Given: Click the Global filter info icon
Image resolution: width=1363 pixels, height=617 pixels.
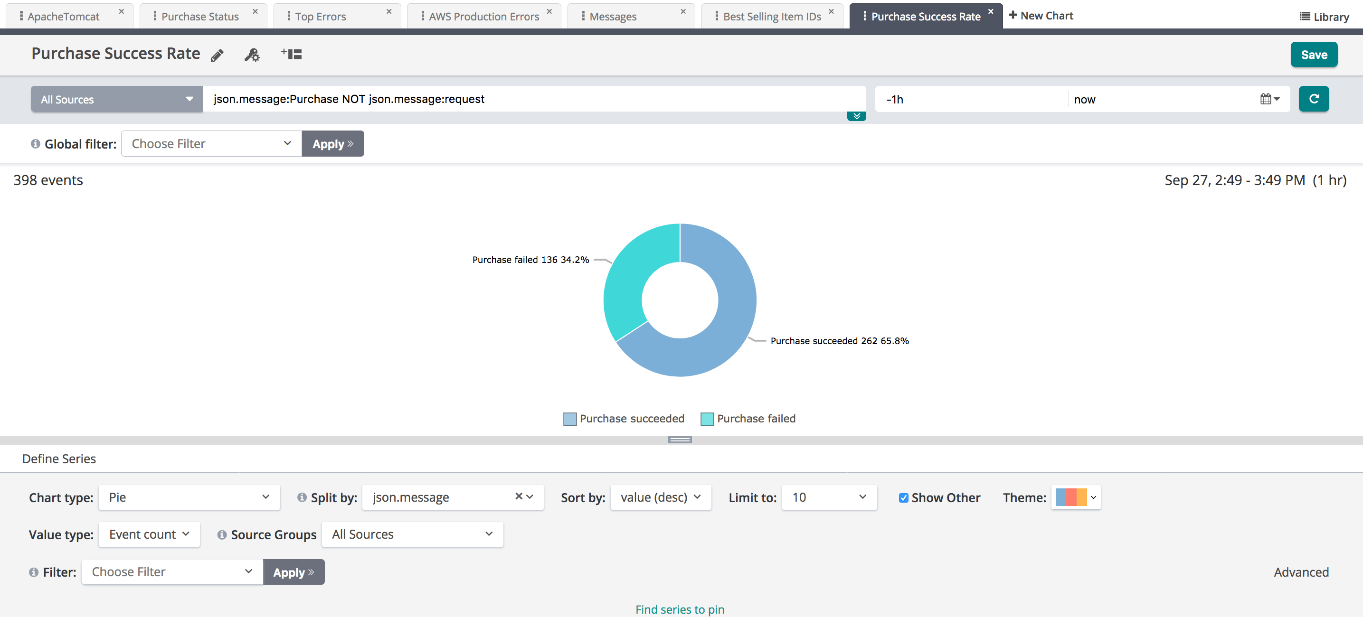Looking at the screenshot, I should (x=36, y=144).
